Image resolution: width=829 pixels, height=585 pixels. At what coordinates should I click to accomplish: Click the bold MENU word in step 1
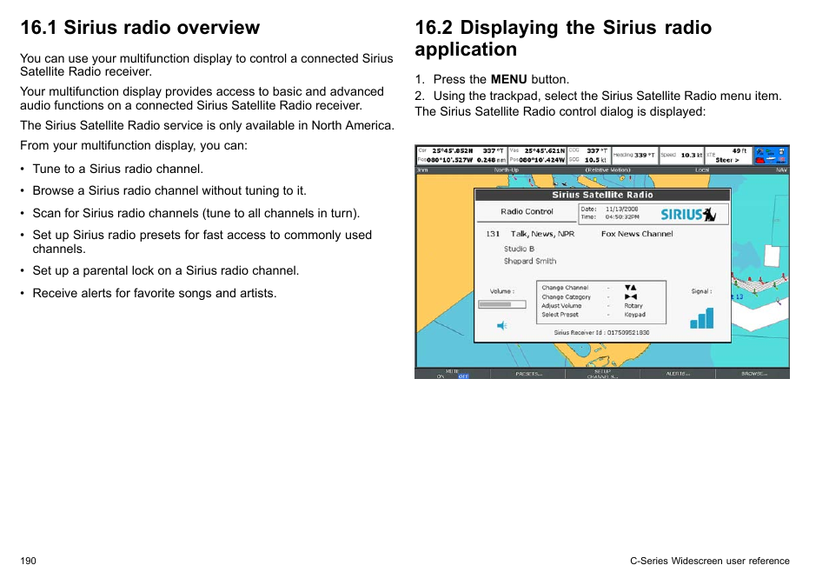tap(508, 79)
